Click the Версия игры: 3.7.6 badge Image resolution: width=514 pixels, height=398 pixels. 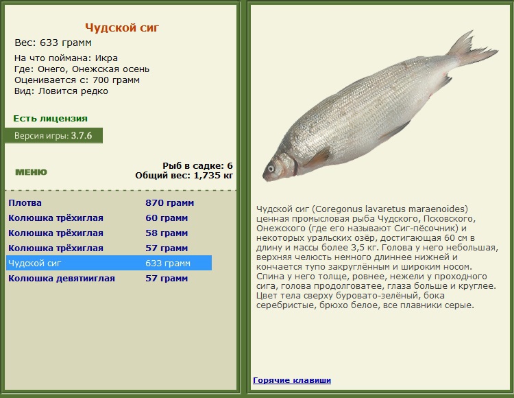[x=53, y=135]
